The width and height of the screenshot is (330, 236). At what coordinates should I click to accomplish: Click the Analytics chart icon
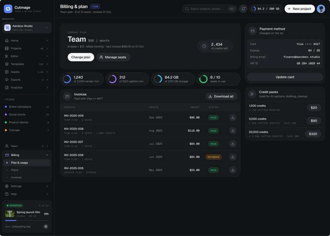[x=7, y=87]
